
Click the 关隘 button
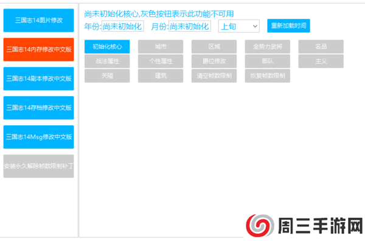pyautogui.click(x=107, y=75)
